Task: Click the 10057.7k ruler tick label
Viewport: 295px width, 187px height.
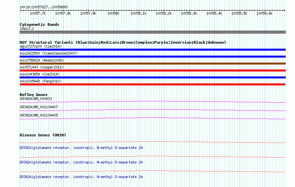Action: point(38,13)
